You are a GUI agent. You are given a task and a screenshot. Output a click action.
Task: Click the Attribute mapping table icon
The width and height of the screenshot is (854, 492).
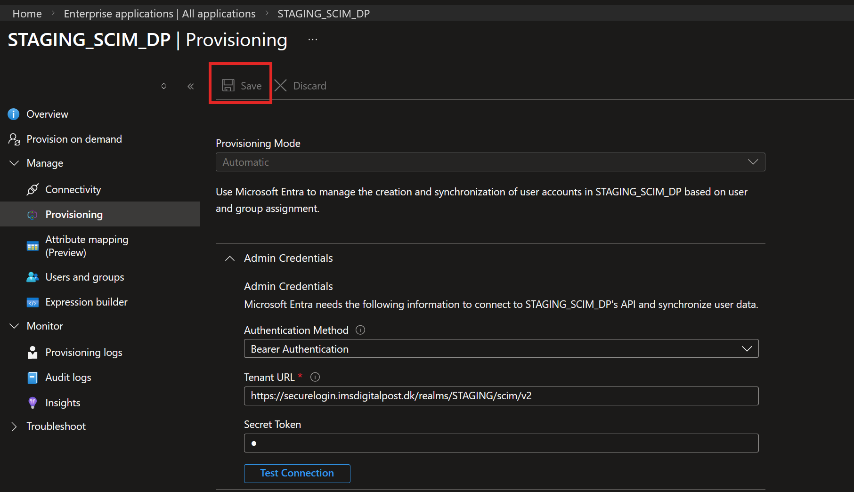pos(33,246)
